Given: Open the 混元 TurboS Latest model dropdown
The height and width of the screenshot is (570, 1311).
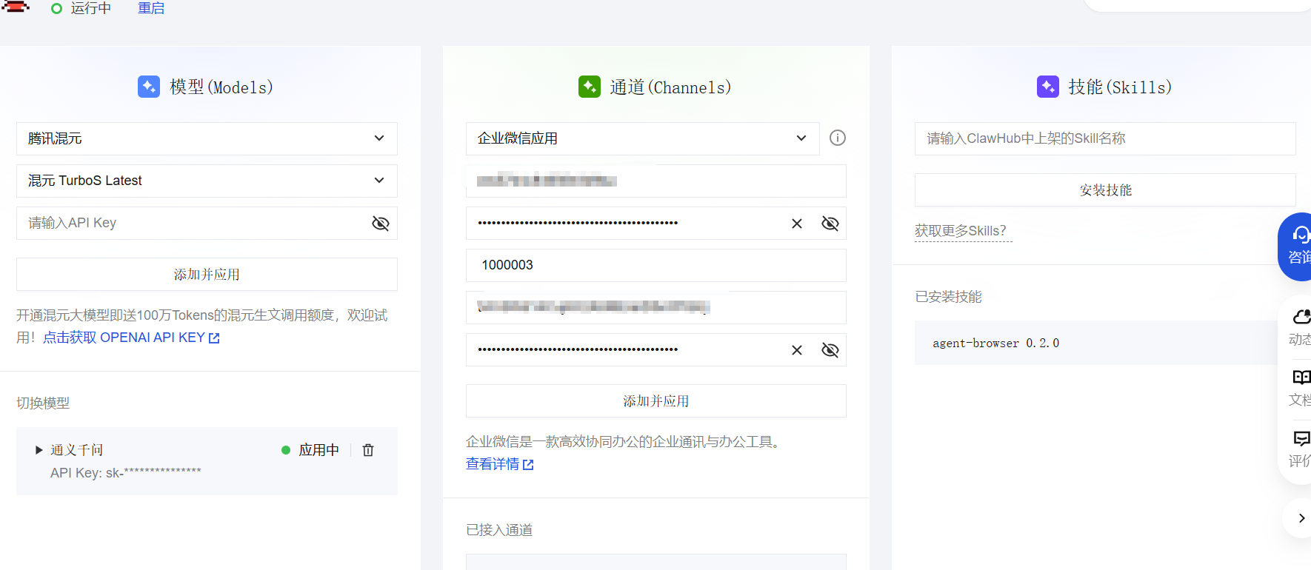Looking at the screenshot, I should tap(207, 181).
